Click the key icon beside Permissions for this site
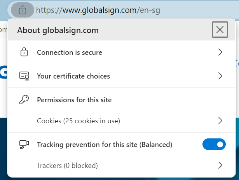239x180 pixels. tap(24, 100)
